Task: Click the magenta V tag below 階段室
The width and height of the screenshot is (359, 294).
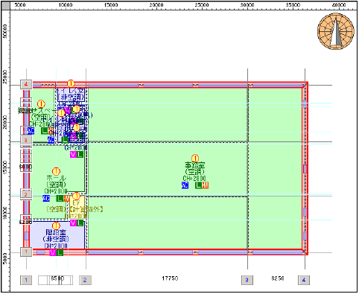Action: coord(53,253)
